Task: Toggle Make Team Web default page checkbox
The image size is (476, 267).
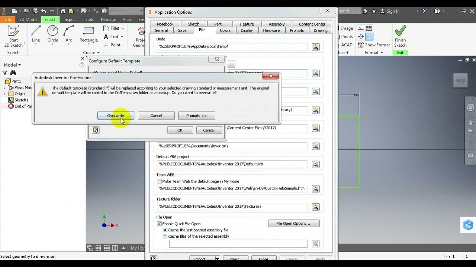Action: coord(159,181)
